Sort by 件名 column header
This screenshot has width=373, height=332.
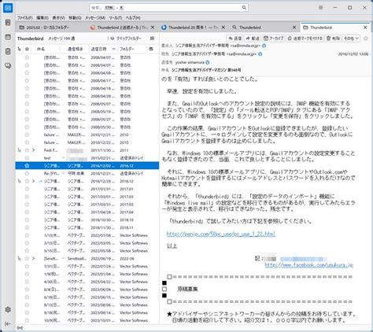coord(47,49)
